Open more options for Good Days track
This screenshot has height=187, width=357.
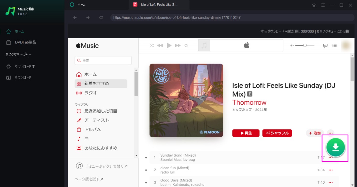[331, 182]
